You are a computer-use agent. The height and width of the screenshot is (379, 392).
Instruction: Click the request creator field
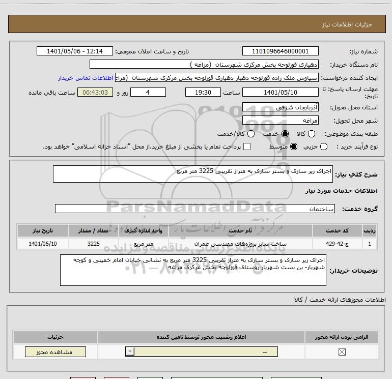click(x=217, y=78)
